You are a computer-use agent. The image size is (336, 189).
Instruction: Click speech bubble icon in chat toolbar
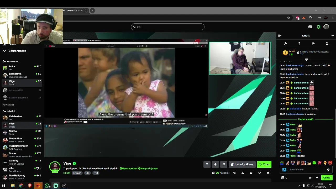pos(313,43)
